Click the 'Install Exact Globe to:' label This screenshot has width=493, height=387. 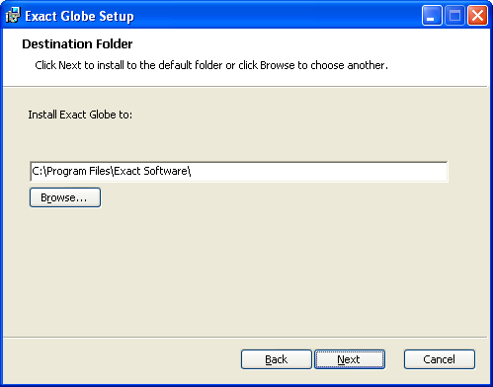point(80,115)
